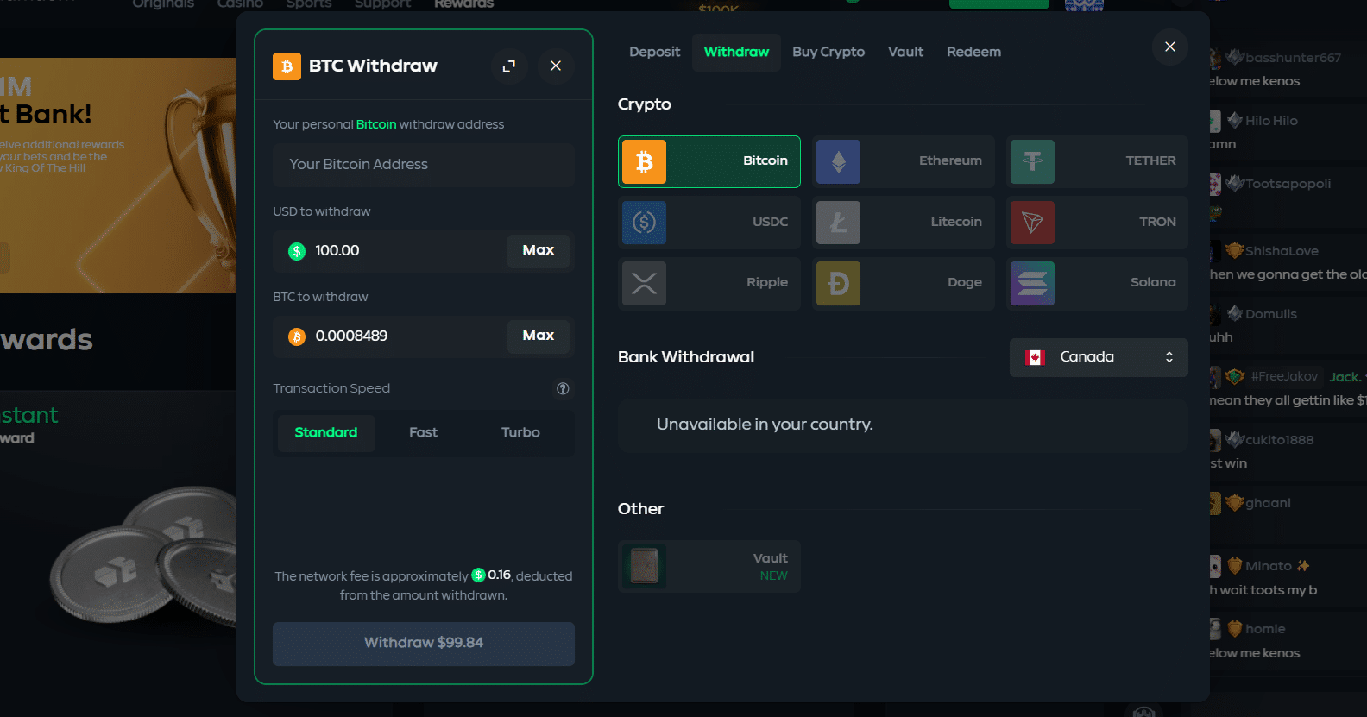This screenshot has height=717, width=1367.
Task: Click chat user Tootsapopoli
Action: click(x=1288, y=184)
